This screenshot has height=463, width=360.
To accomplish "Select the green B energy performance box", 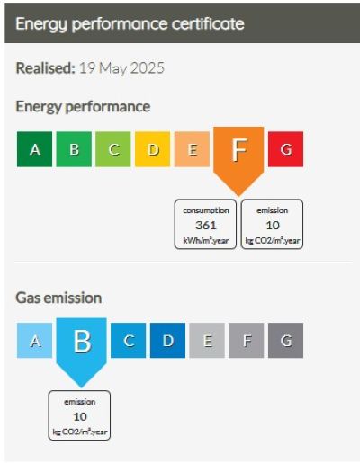I will click(x=74, y=149).
